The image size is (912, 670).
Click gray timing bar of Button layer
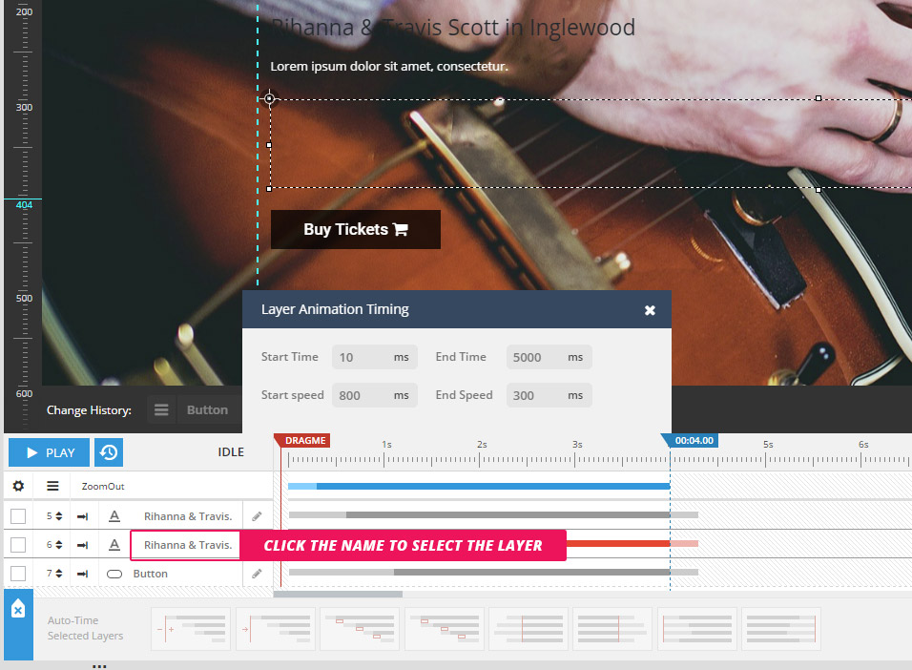(x=493, y=573)
